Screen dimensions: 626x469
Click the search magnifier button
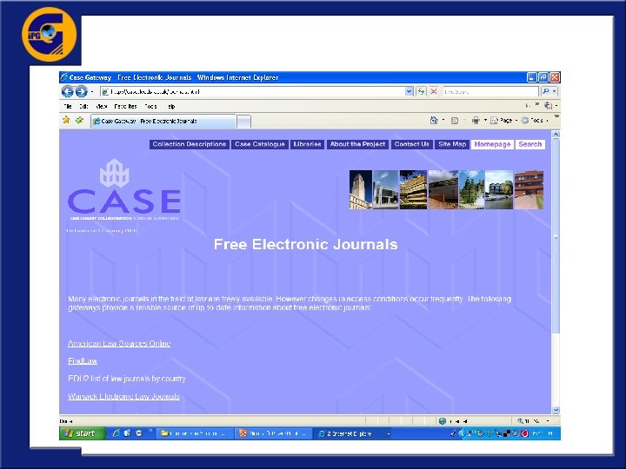pyautogui.click(x=546, y=92)
